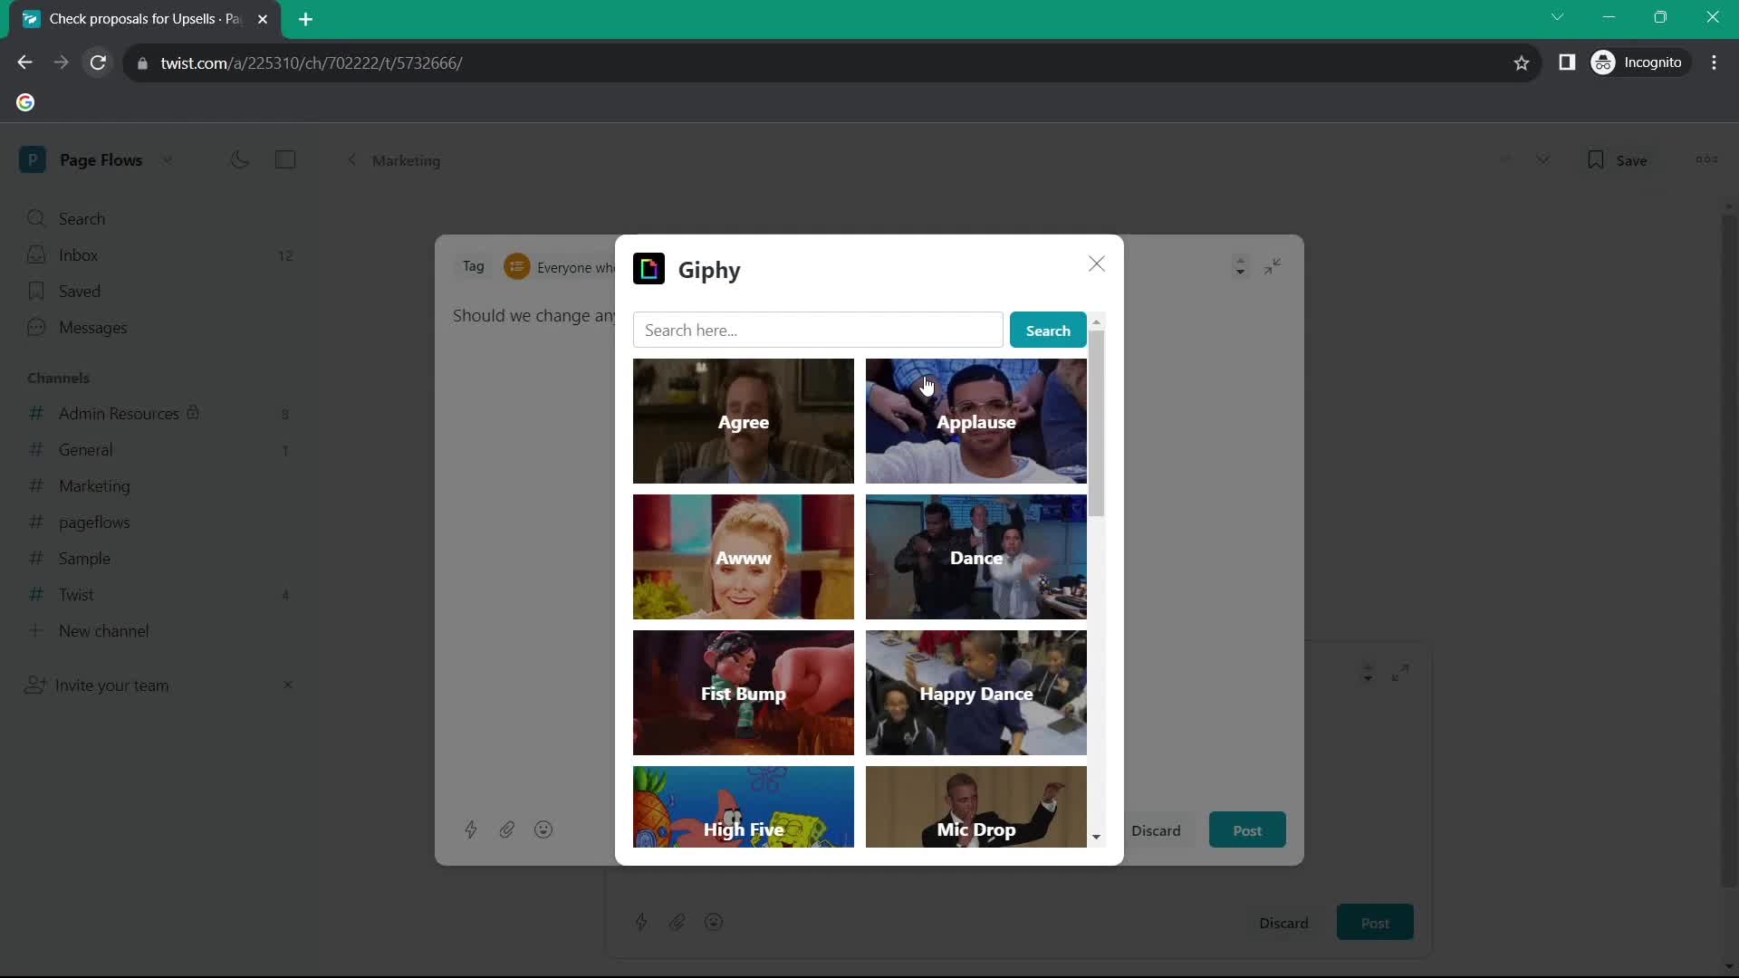Select the Applause GIF category
The image size is (1739, 978).
pos(975,421)
